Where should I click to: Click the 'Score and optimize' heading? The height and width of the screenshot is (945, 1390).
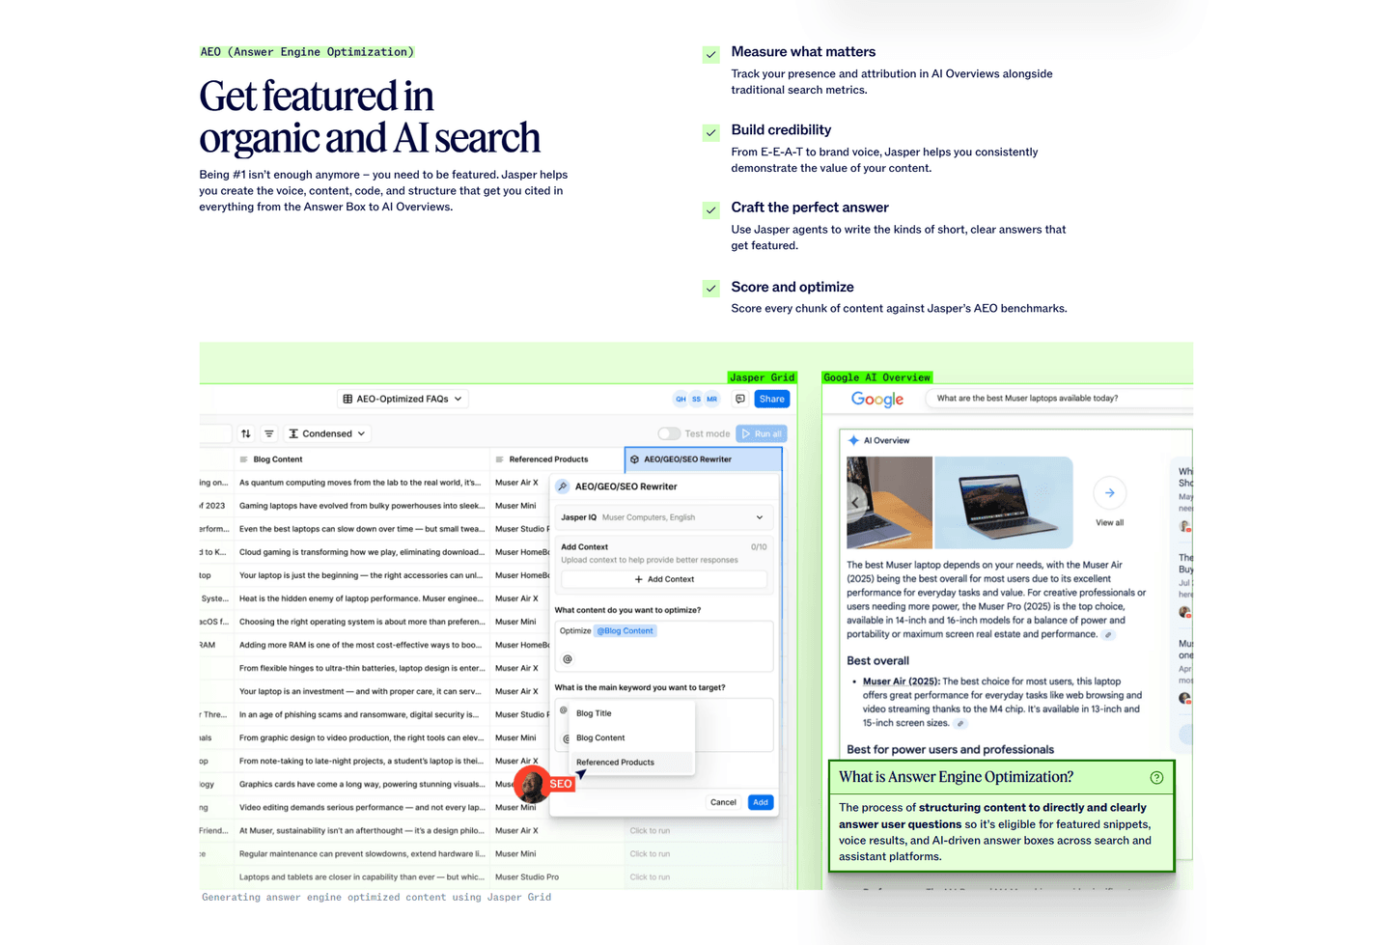[x=792, y=288]
